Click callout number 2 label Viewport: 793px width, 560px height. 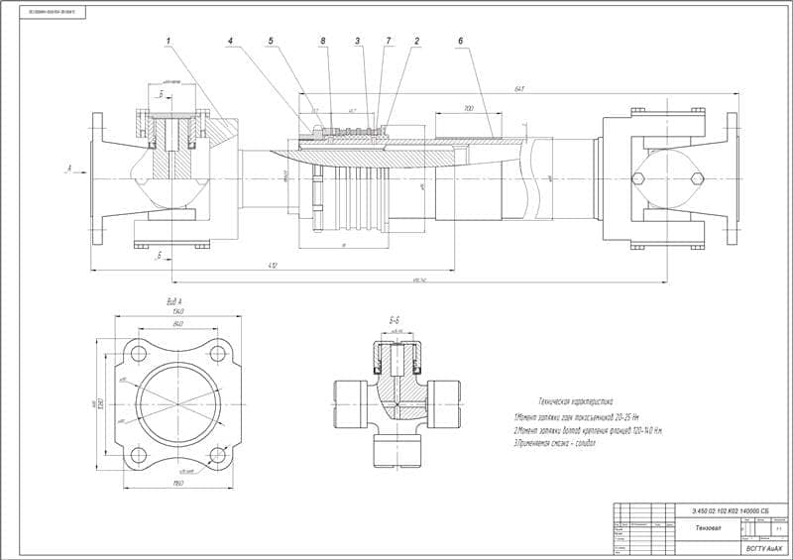416,41
